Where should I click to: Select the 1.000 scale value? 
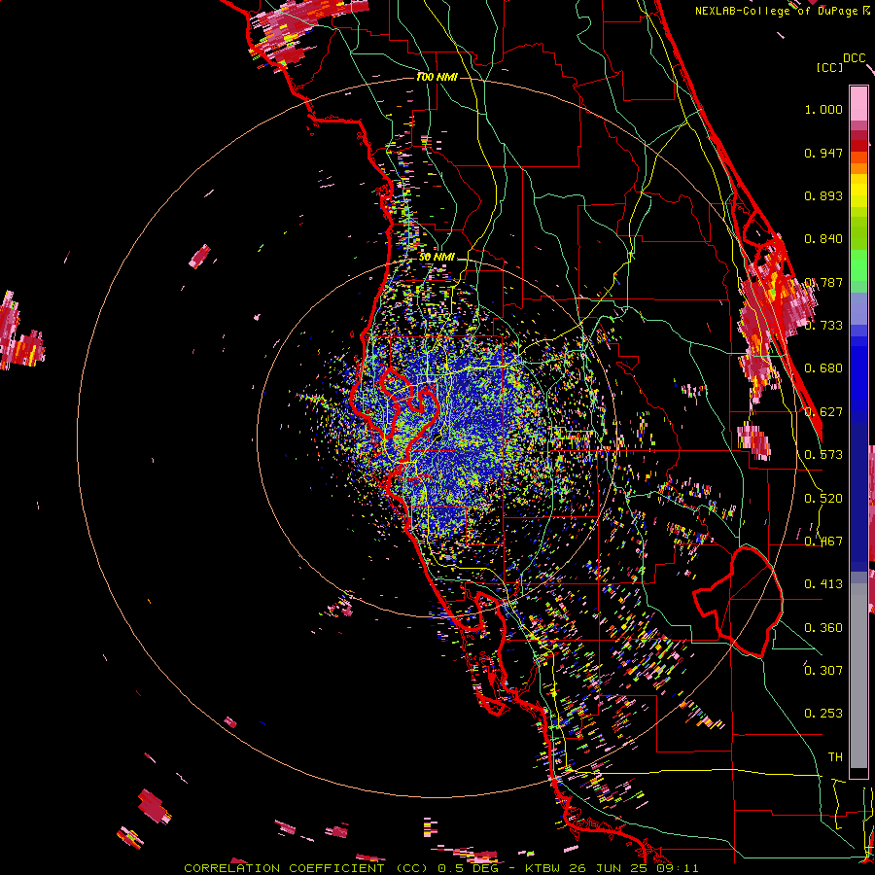823,109
